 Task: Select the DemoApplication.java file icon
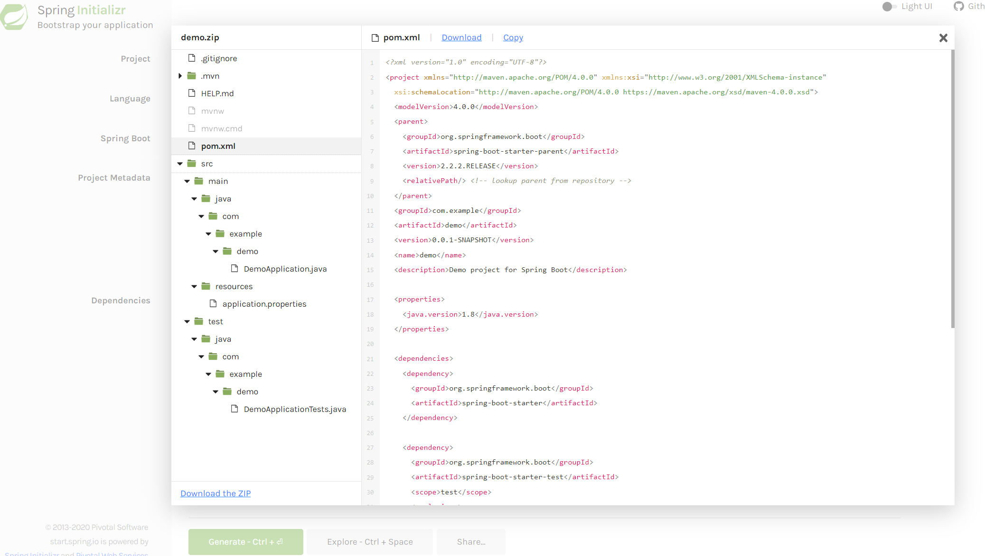pos(234,268)
